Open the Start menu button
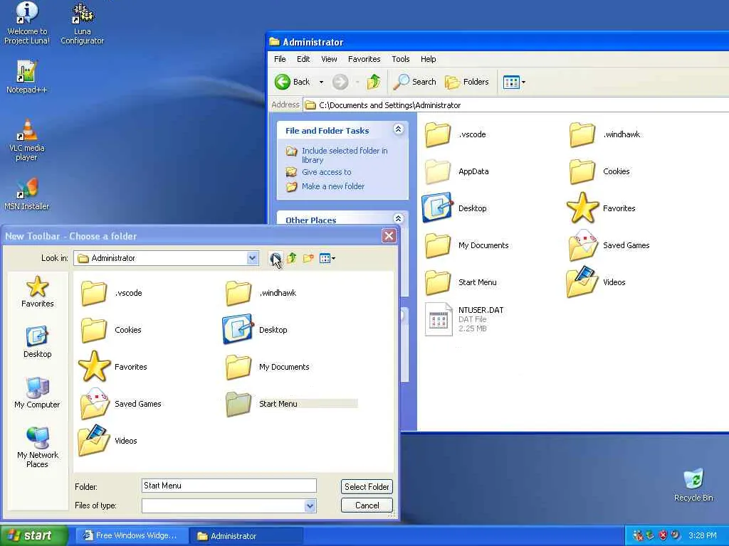 tap(34, 535)
